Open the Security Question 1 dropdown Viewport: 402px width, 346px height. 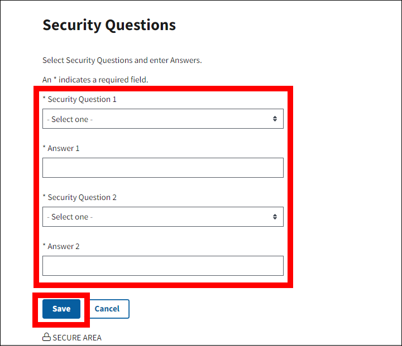(x=162, y=119)
